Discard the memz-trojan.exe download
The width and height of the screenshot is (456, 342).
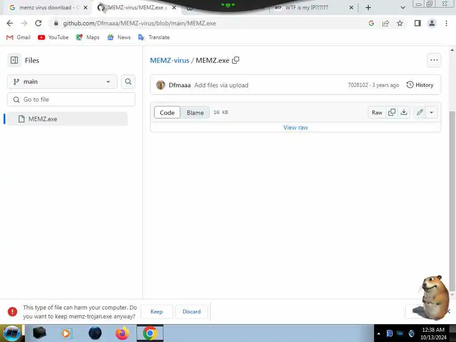[x=191, y=311]
